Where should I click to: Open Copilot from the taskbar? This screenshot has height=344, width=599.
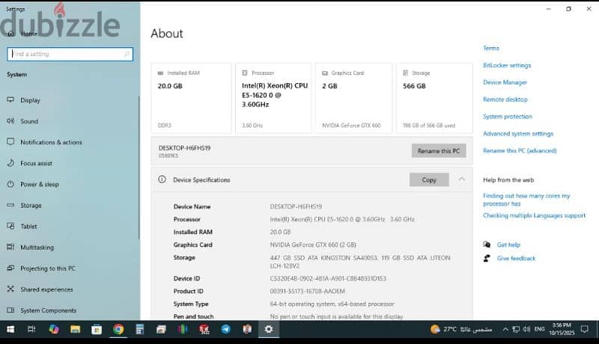click(x=53, y=329)
